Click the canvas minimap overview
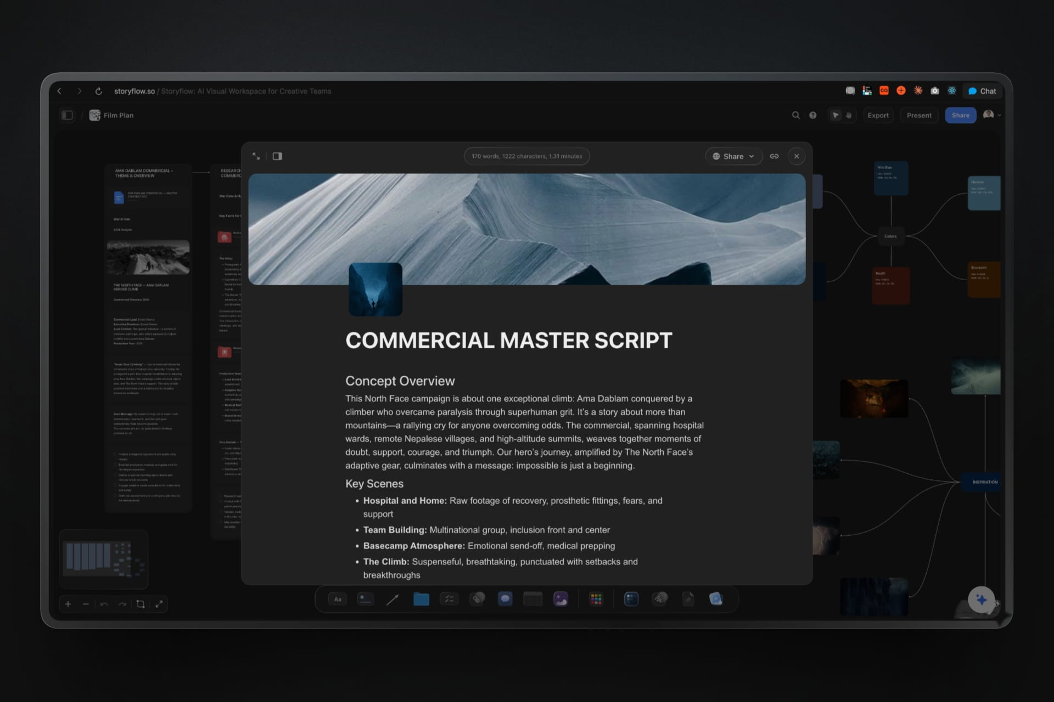 (x=104, y=559)
